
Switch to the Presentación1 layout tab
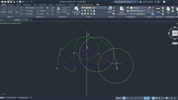pos(11,97)
